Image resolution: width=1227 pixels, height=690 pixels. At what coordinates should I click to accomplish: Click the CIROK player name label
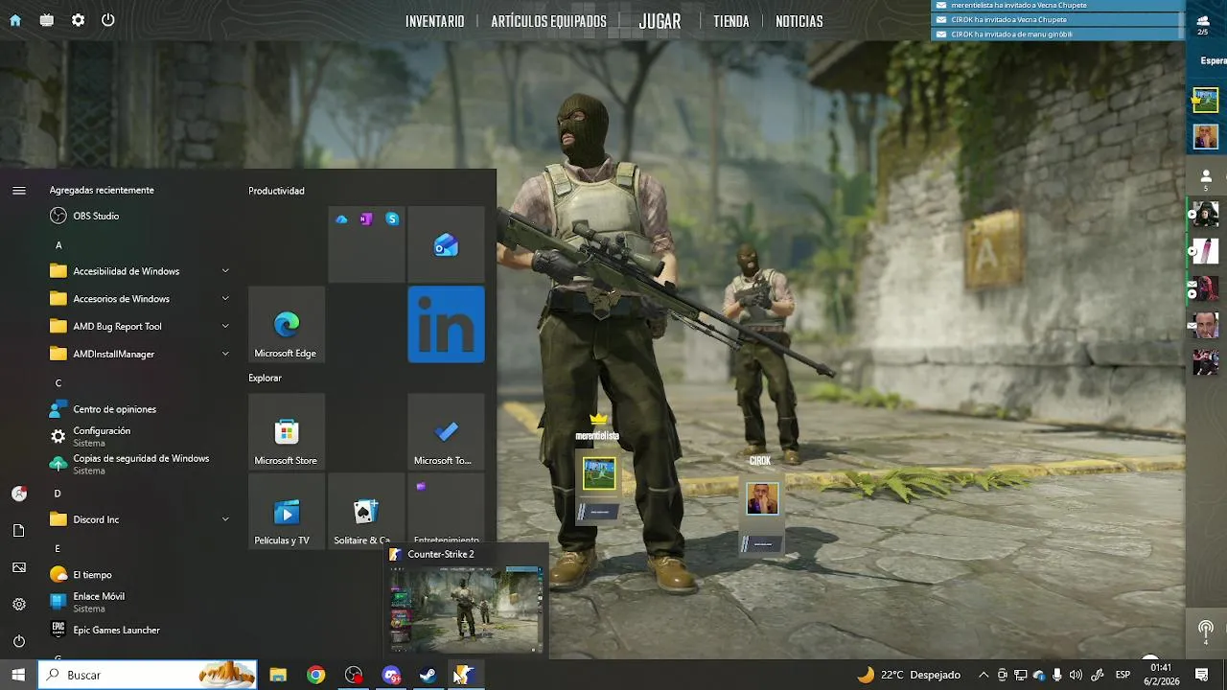[760, 461]
